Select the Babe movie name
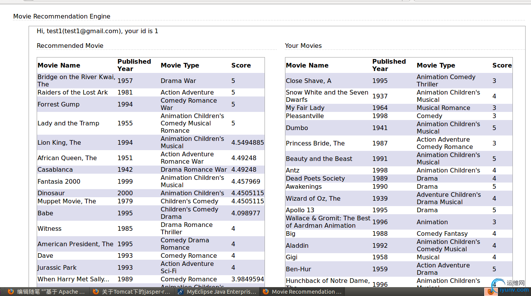This screenshot has height=296, width=531. pos(45,213)
